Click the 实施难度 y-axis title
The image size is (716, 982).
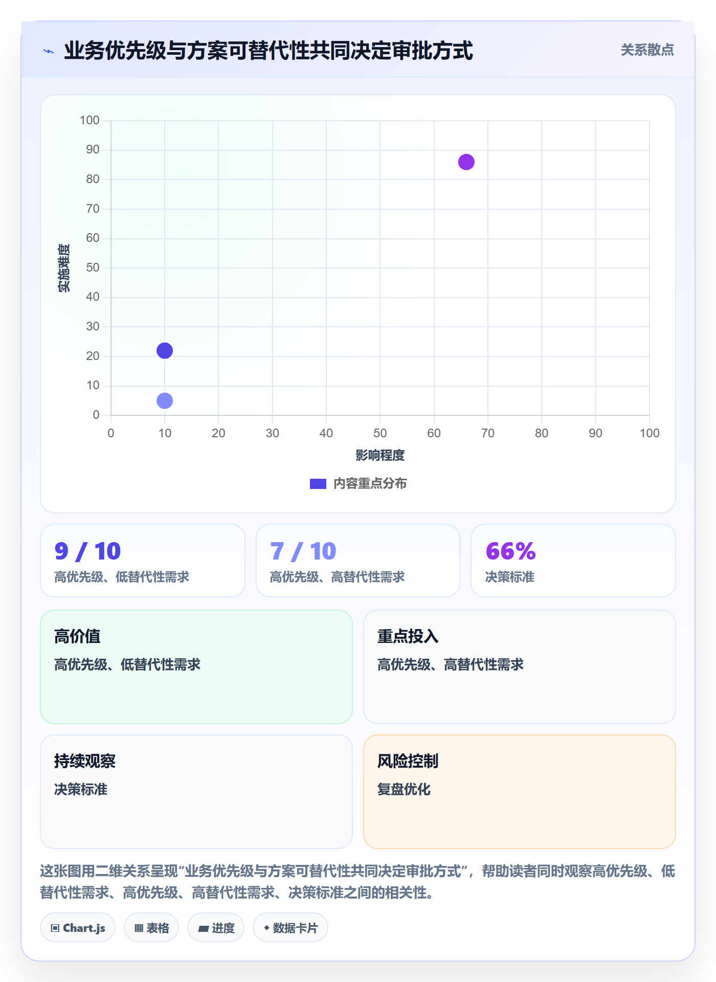64,268
